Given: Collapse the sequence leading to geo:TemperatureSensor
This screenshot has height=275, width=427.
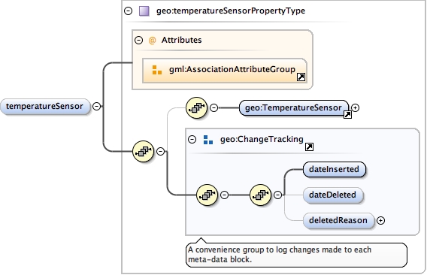Looking at the screenshot, I should click(x=214, y=108).
